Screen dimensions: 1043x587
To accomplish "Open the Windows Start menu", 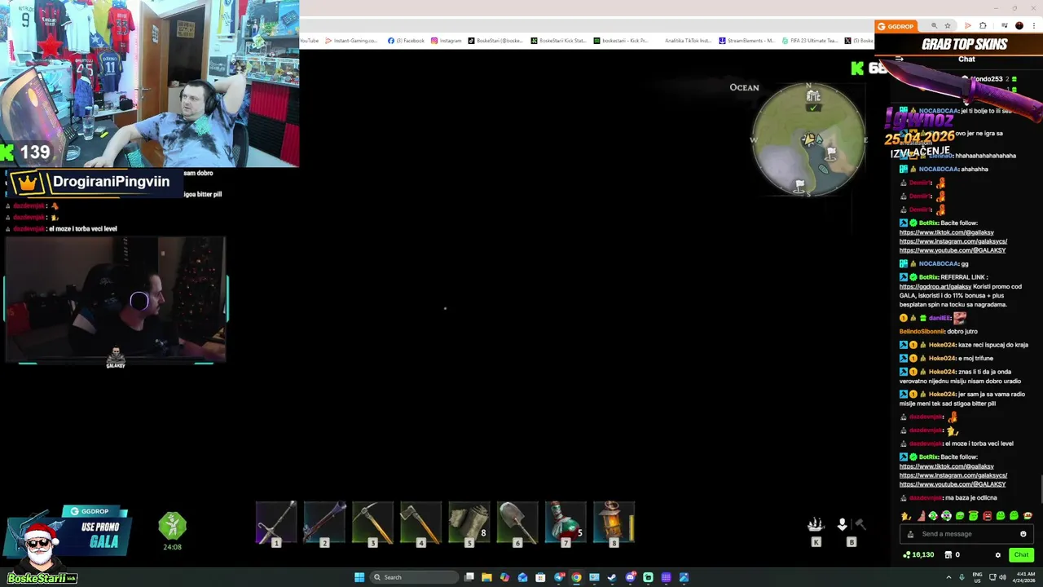I will click(x=359, y=577).
